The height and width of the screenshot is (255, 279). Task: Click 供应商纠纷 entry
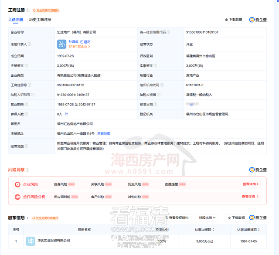(66, 197)
